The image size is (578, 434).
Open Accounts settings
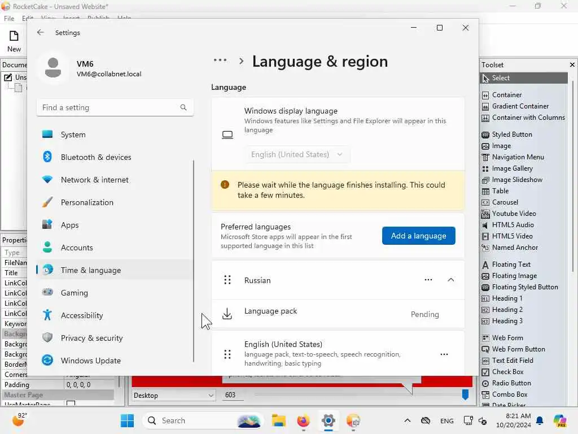click(x=115, y=248)
